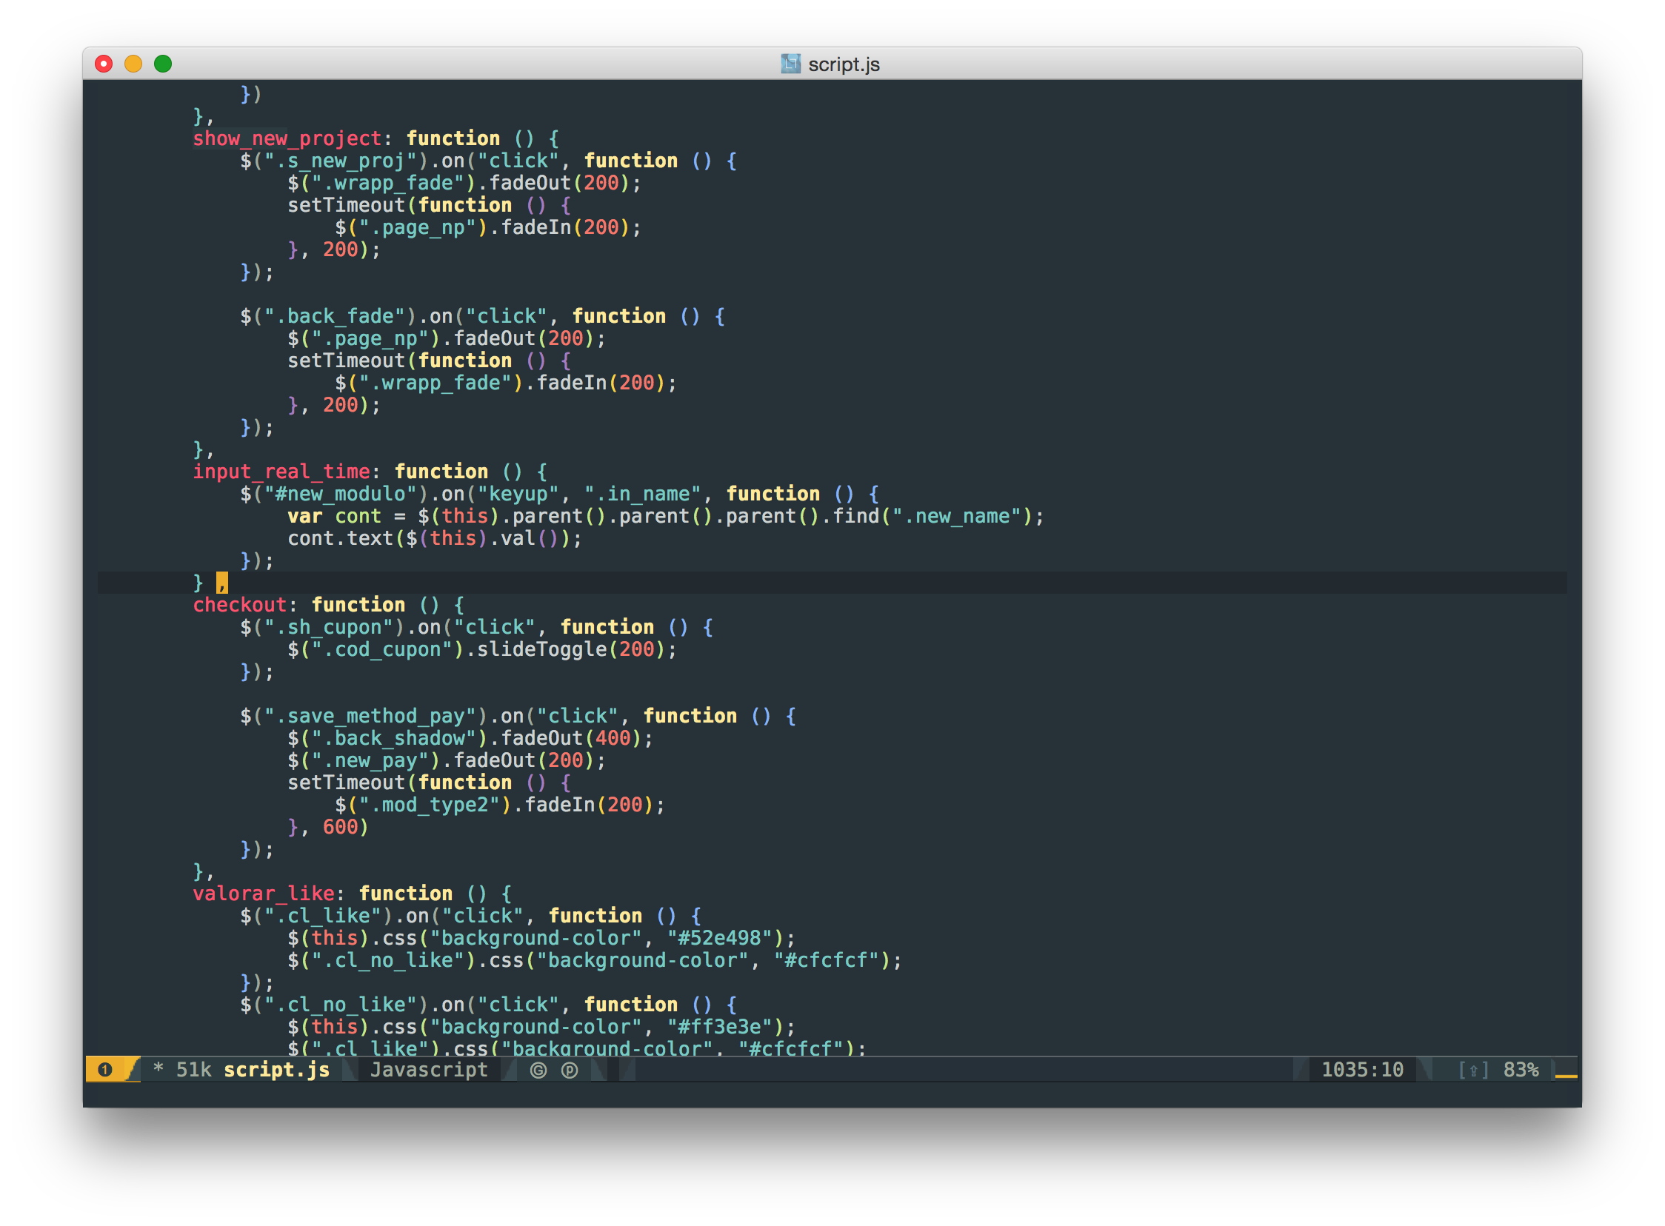1665x1226 pixels.
Task: Click the yellow minimize window button
Action: (x=133, y=64)
